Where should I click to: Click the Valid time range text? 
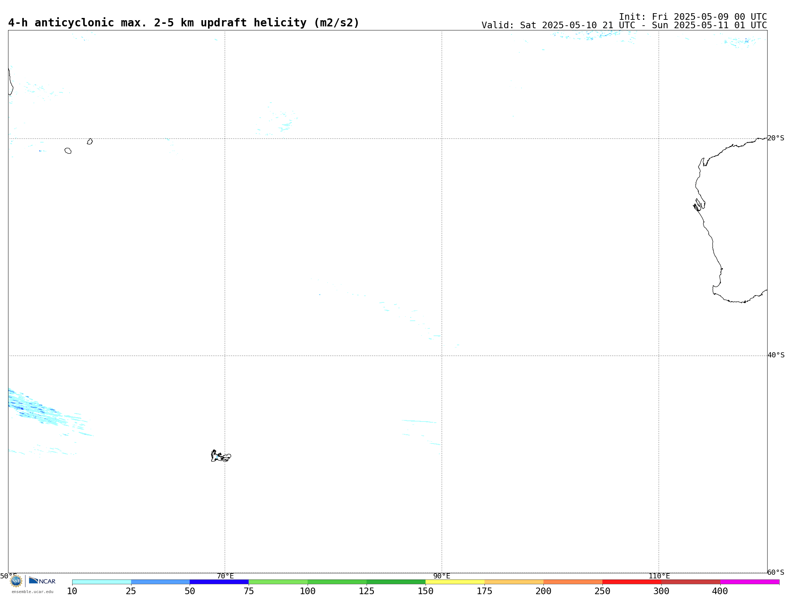pyautogui.click(x=624, y=25)
